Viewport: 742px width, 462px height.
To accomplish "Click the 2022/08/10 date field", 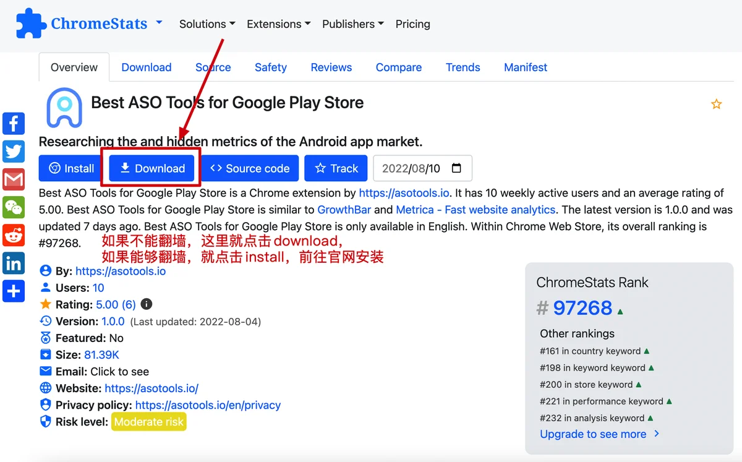I will (423, 168).
